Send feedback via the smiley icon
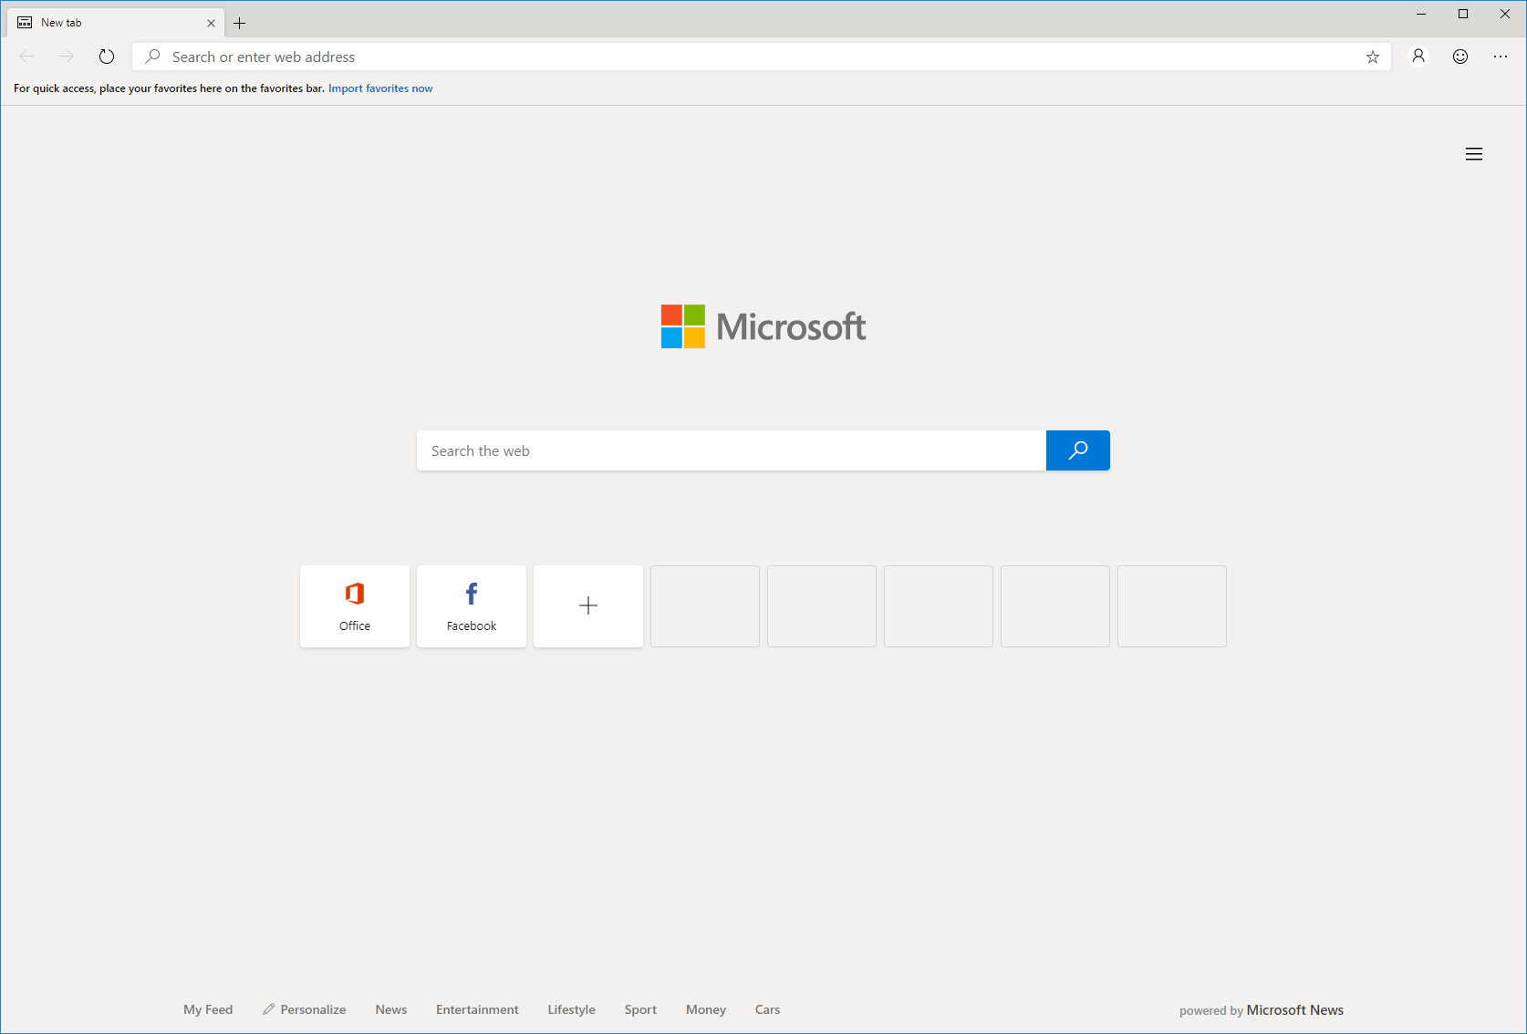Image resolution: width=1527 pixels, height=1034 pixels. tap(1460, 57)
